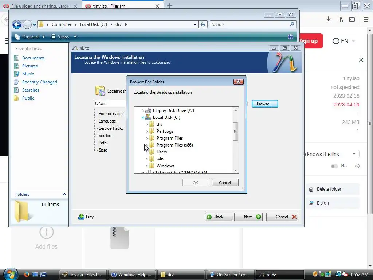Open the knows the link dropdown
This screenshot has height=280, width=373.
click(332, 154)
